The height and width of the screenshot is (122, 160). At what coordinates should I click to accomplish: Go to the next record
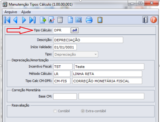(x=24, y=20)
